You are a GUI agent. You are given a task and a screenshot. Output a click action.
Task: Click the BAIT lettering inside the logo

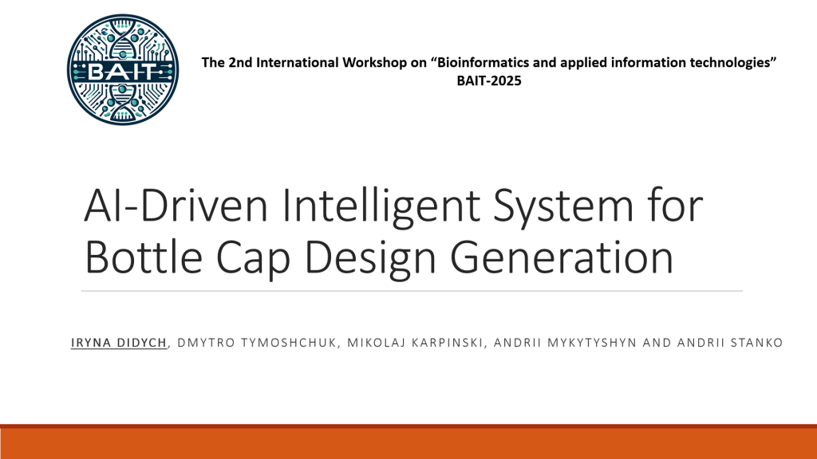click(123, 72)
